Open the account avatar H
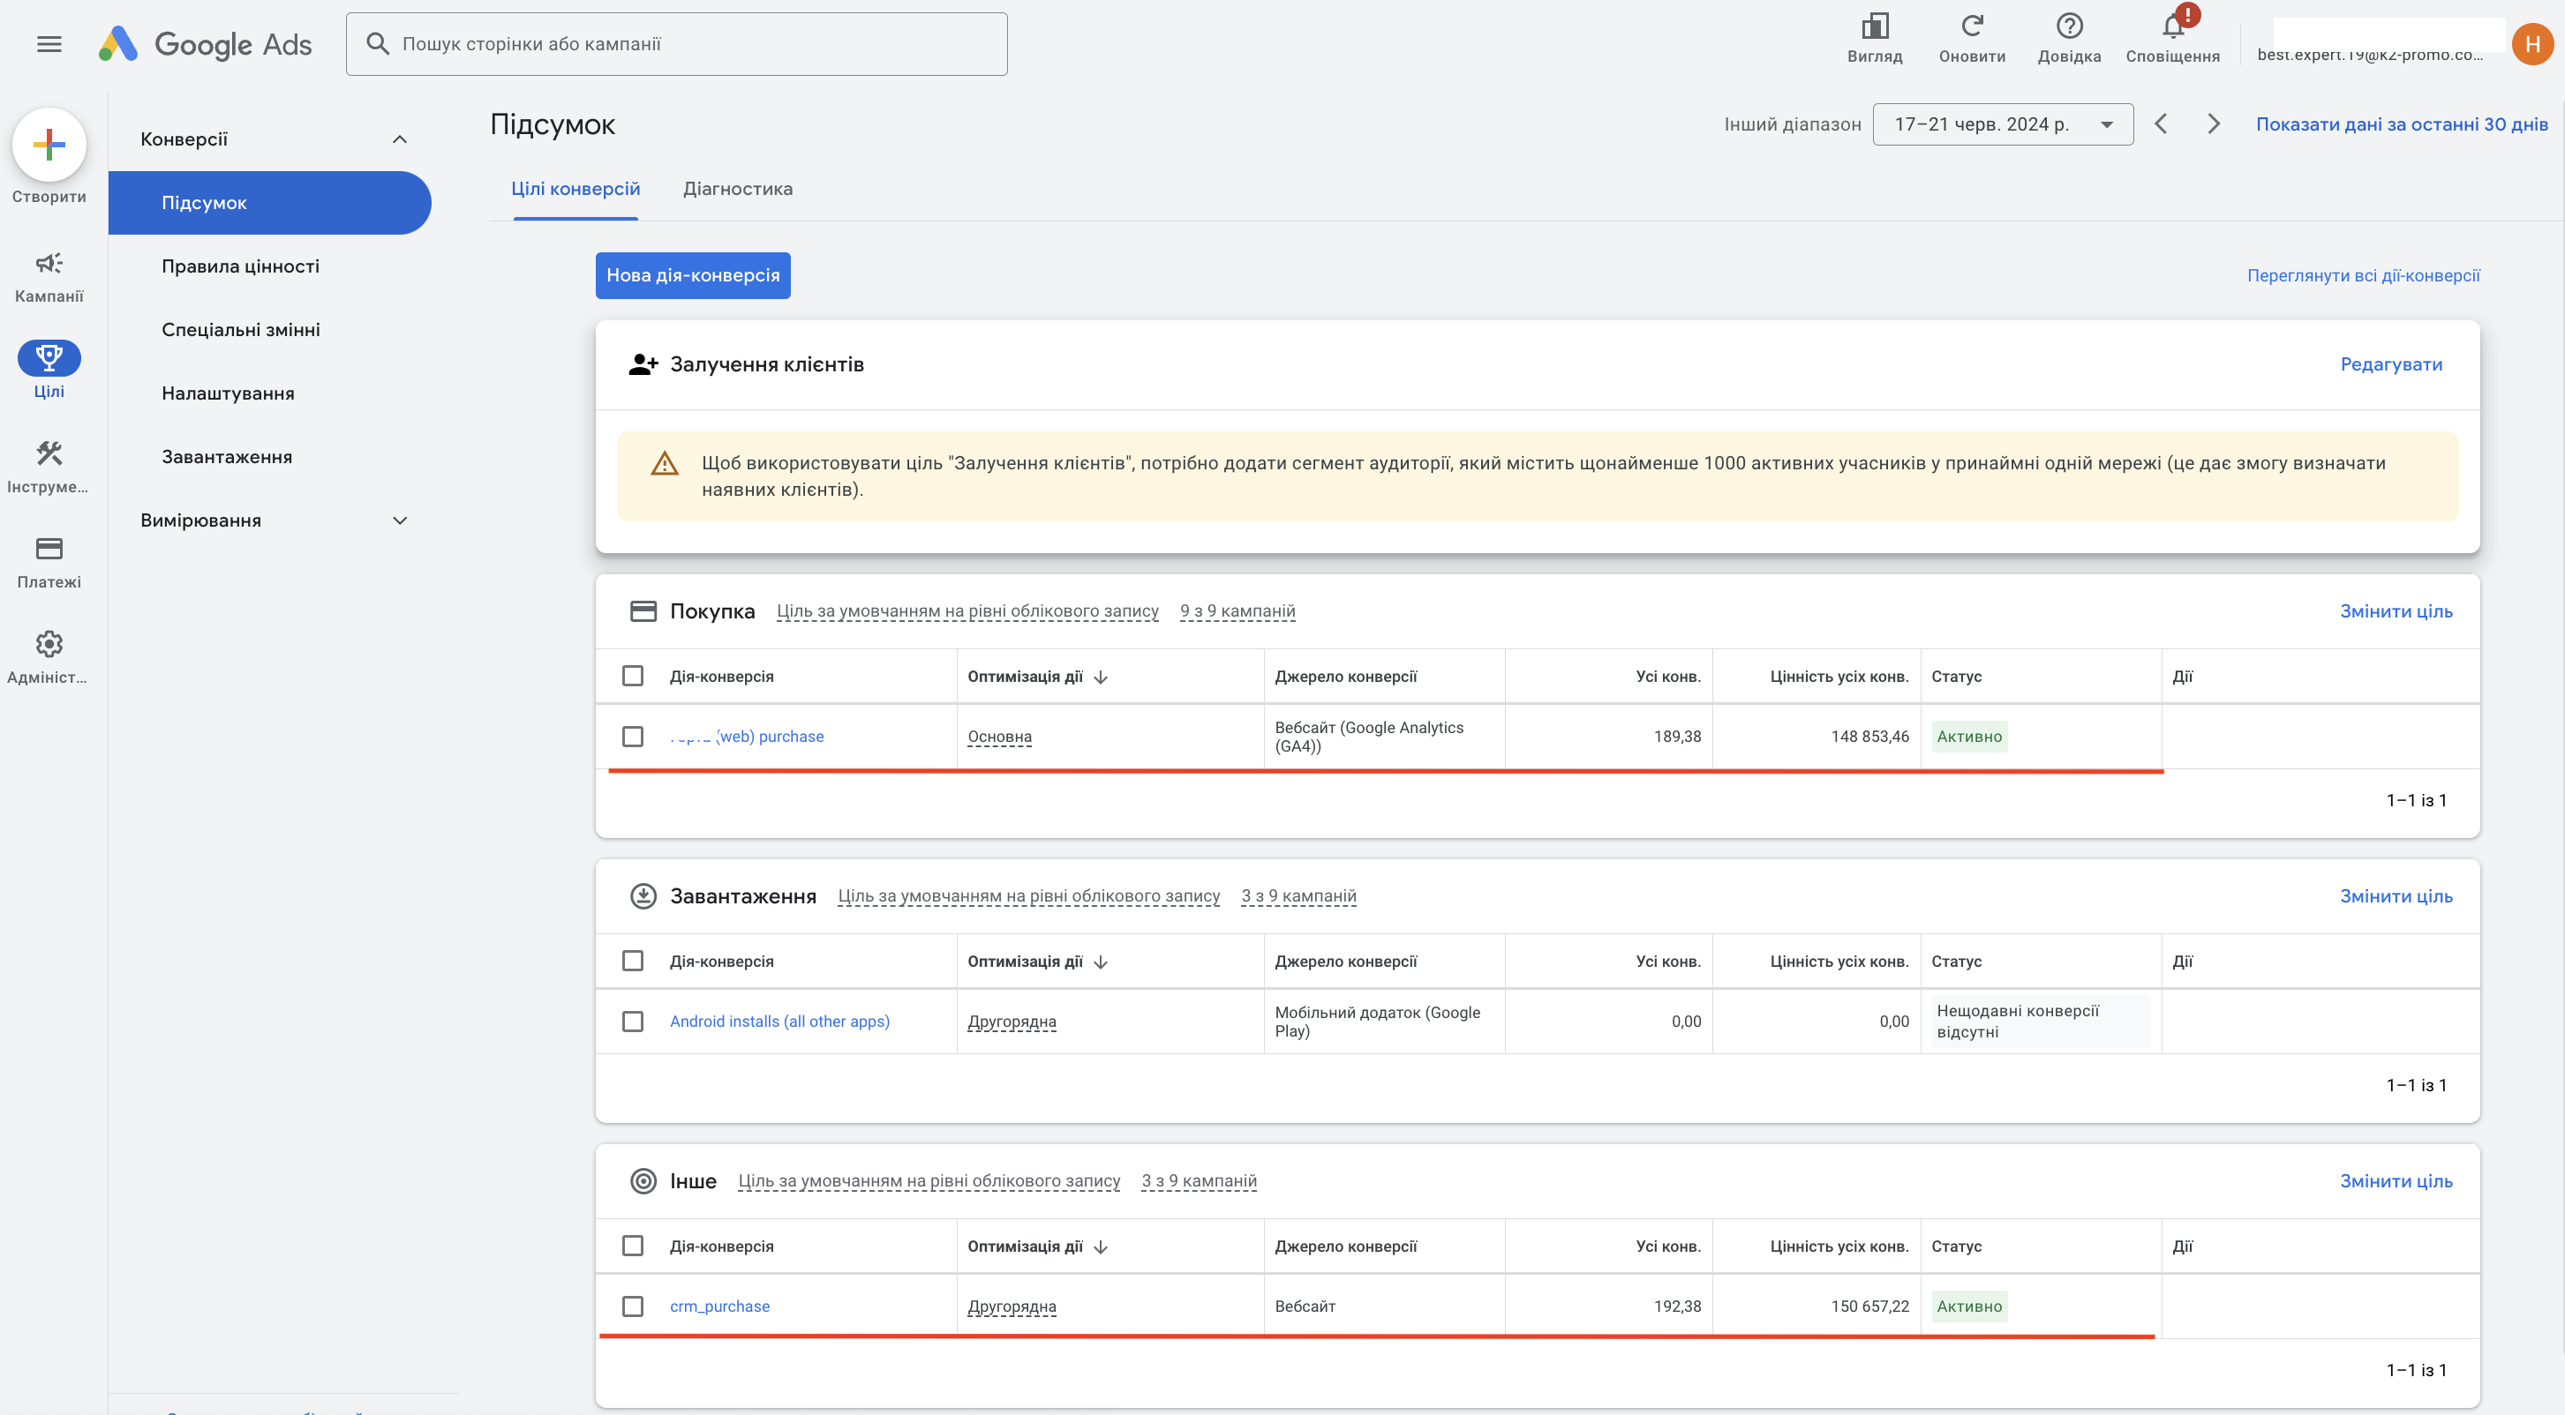 point(2532,44)
